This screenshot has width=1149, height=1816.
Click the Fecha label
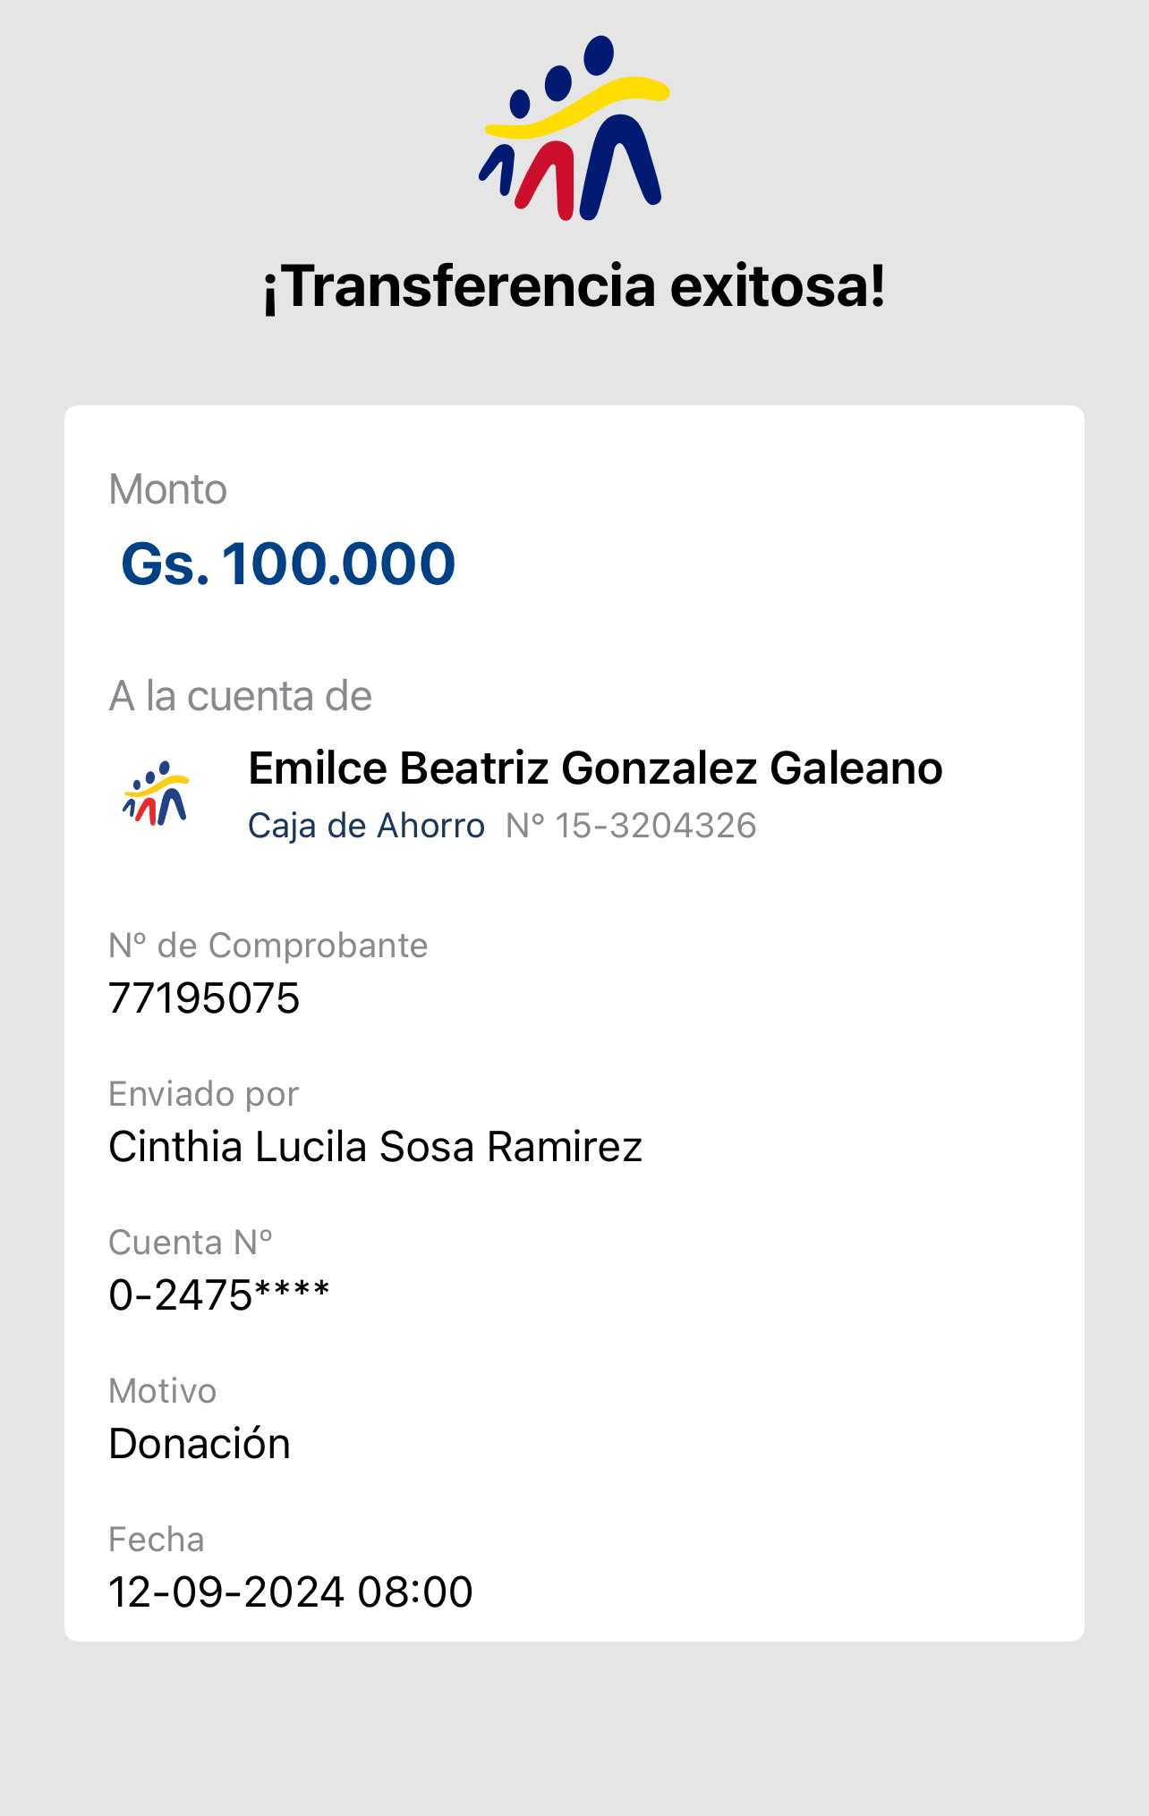coord(156,1540)
